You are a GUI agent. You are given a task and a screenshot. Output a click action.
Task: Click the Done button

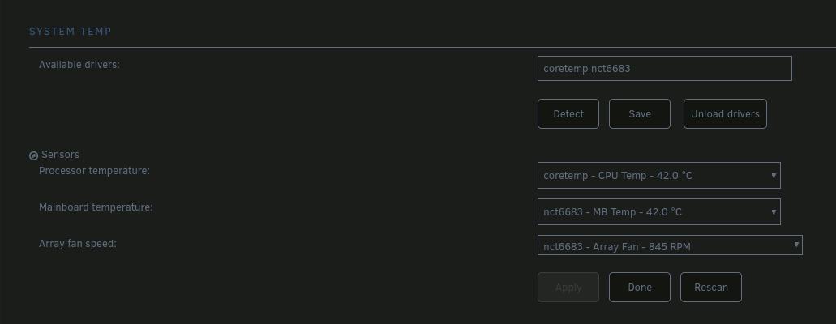pos(639,288)
